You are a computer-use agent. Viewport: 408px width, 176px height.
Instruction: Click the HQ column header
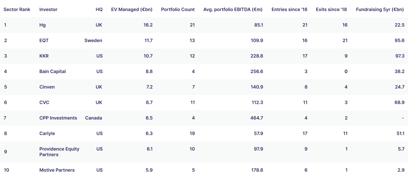click(99, 9)
